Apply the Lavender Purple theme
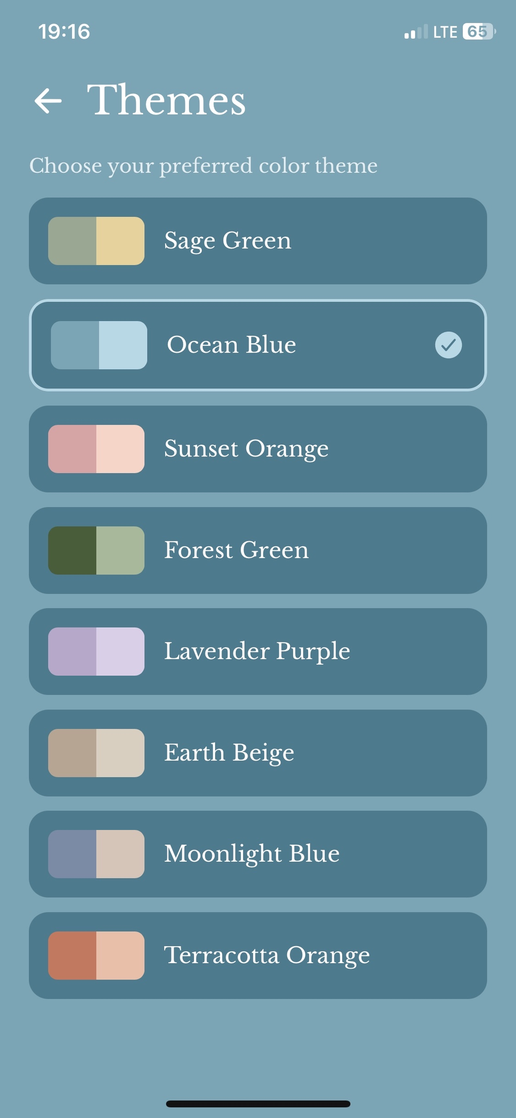The height and width of the screenshot is (1118, 516). 258,652
